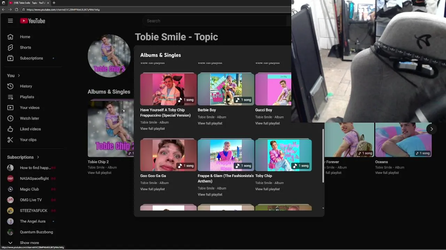Open the hamburger guide menu
This screenshot has width=446, height=250.
[x=10, y=21]
